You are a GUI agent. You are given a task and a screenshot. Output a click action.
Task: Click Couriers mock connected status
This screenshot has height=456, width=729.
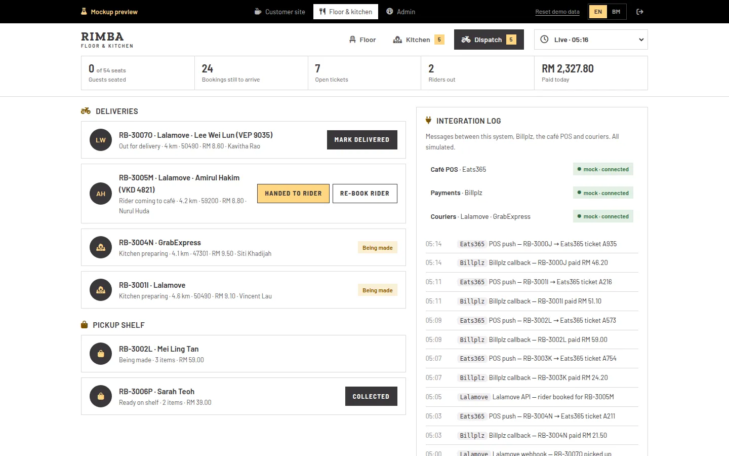pyautogui.click(x=603, y=216)
